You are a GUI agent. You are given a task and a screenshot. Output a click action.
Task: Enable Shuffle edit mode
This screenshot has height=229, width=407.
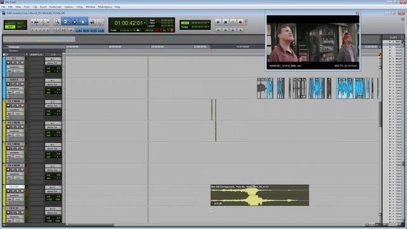[x=10, y=23]
